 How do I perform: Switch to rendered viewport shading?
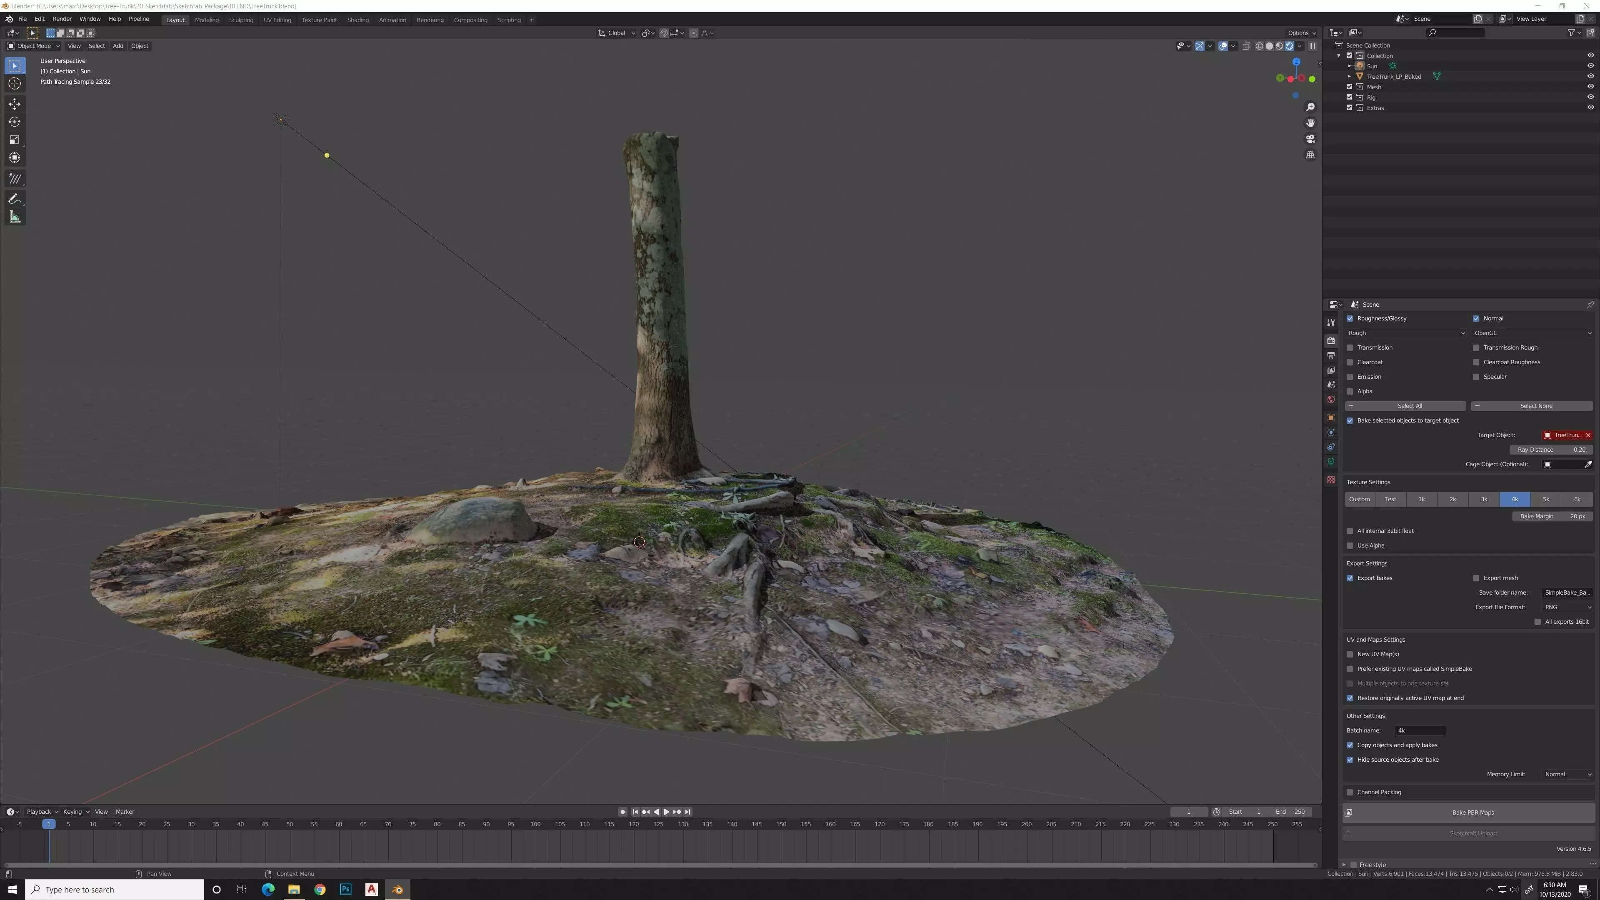pos(1289,46)
